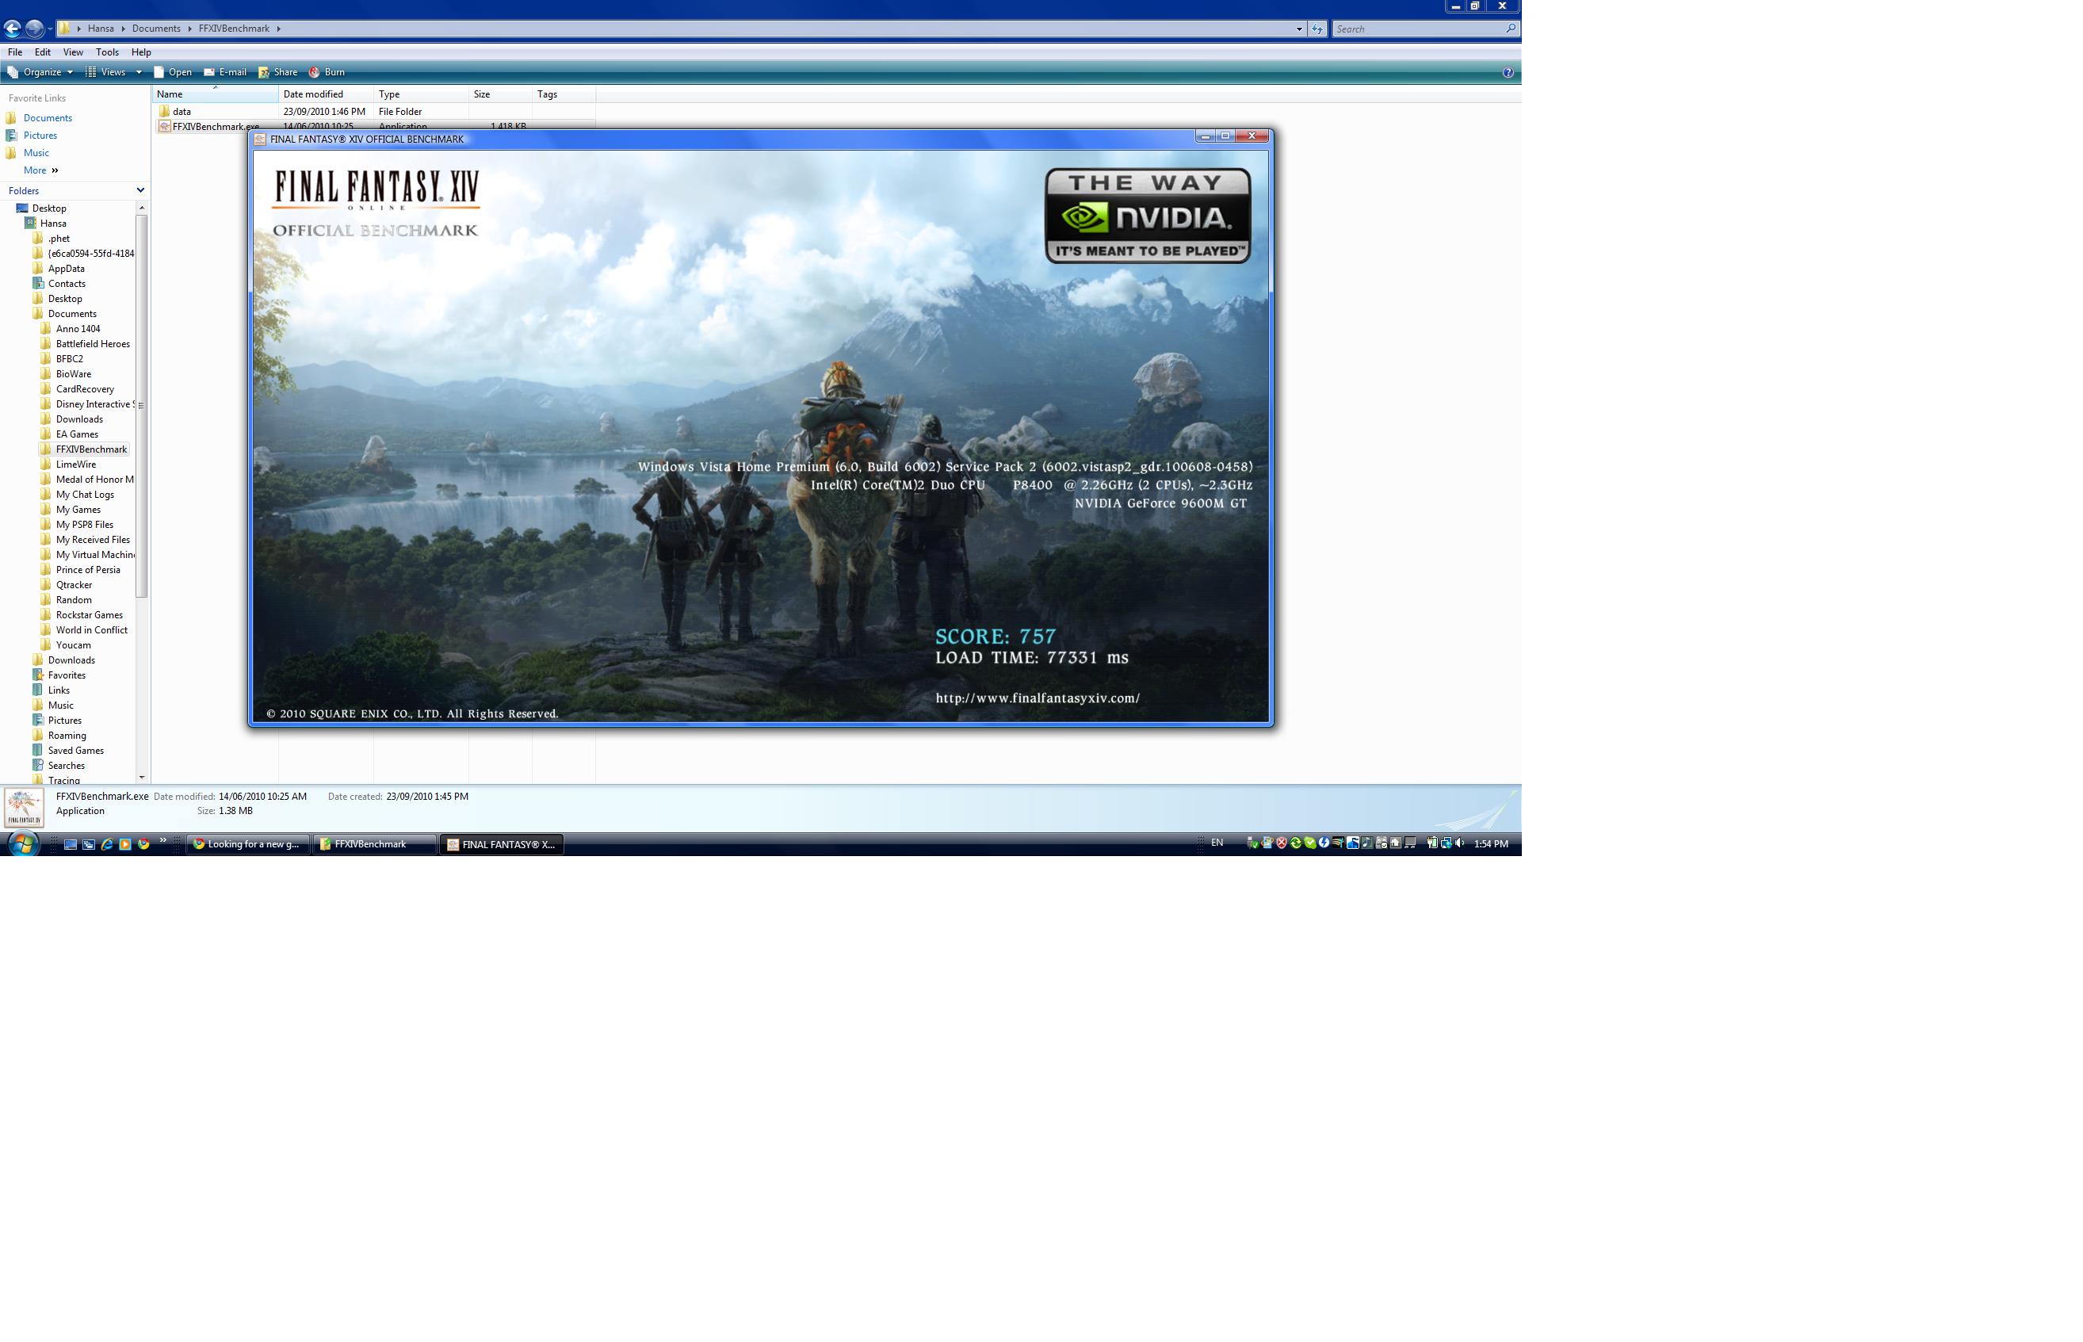Select the data folder in file list
The image size is (2083, 1342).
[182, 112]
